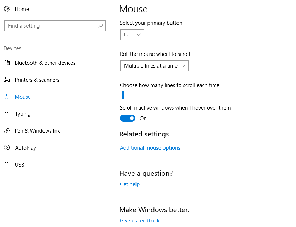The width and height of the screenshot is (296, 227).
Task: Click the lines-to-scroll slider handle
Action: 123,95
